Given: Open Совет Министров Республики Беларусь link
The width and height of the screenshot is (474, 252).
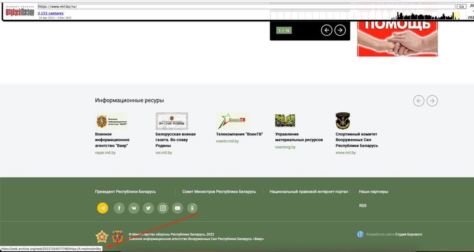Looking at the screenshot, I should tap(219, 192).
